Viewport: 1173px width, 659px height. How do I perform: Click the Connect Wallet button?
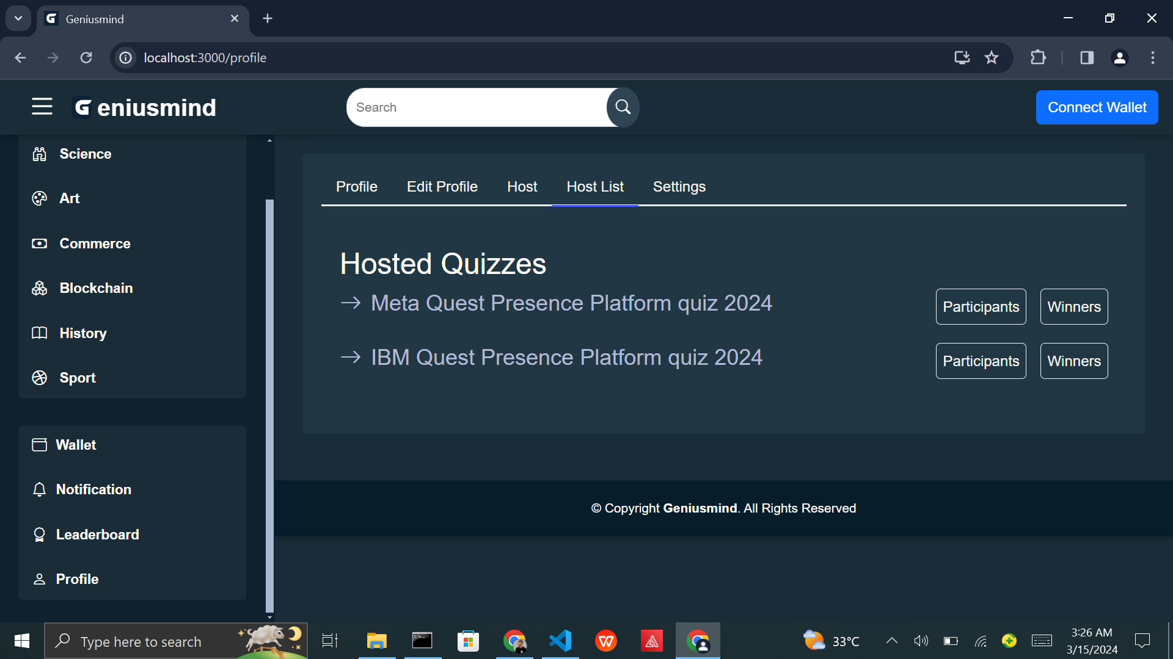pyautogui.click(x=1097, y=107)
